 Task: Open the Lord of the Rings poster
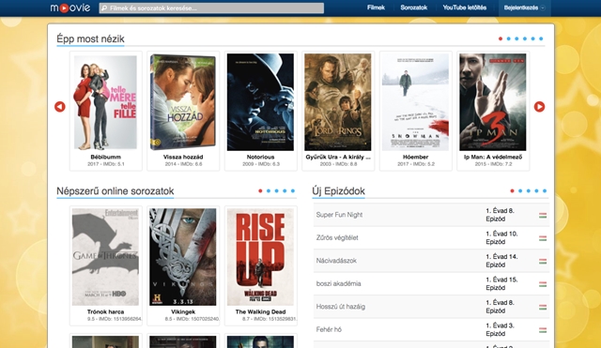pos(338,102)
